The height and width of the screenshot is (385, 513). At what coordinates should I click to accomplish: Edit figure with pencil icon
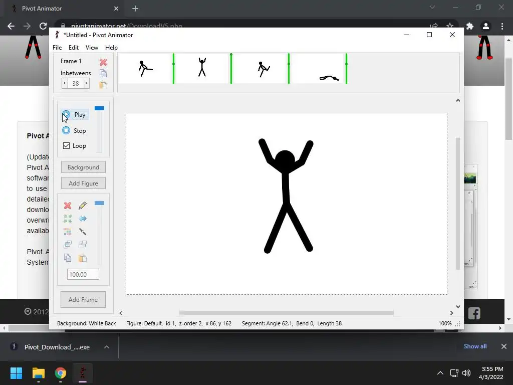[83, 206]
